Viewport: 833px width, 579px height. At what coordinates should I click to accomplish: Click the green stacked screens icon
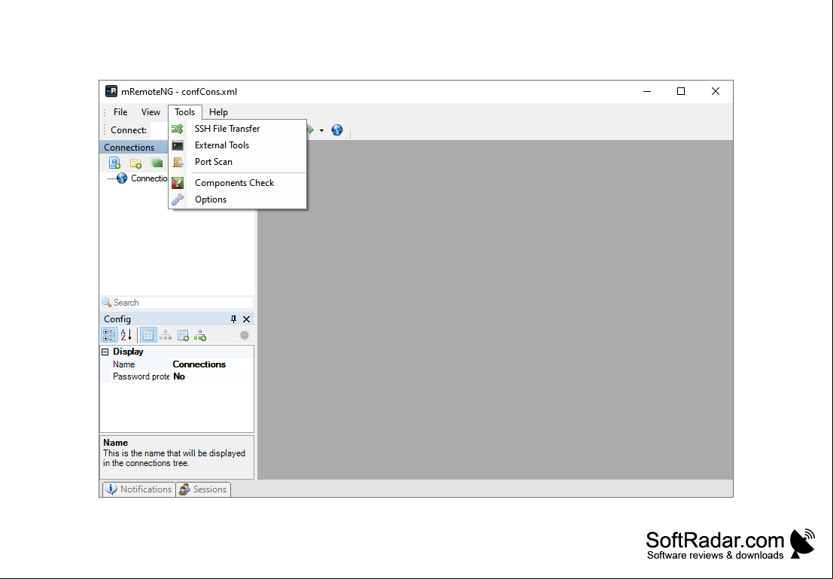(x=157, y=163)
